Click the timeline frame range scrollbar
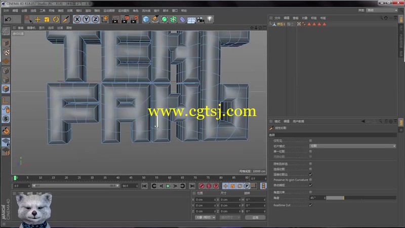 [75, 186]
